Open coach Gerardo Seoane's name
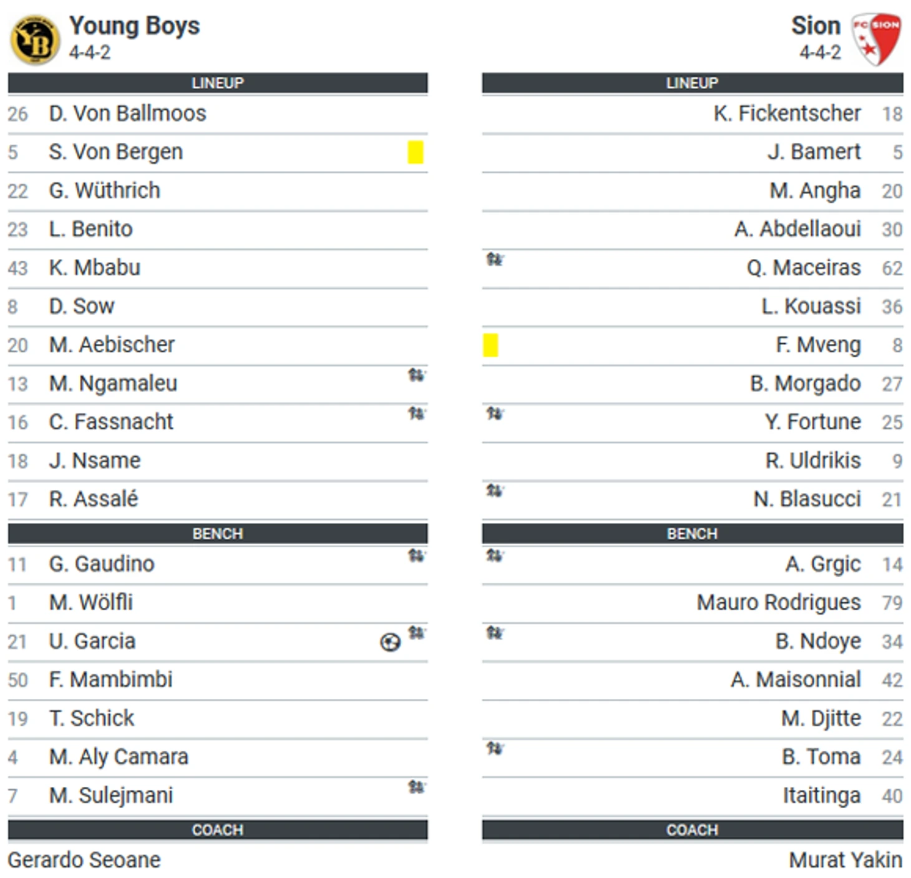Image resolution: width=911 pixels, height=878 pixels. click(x=84, y=860)
